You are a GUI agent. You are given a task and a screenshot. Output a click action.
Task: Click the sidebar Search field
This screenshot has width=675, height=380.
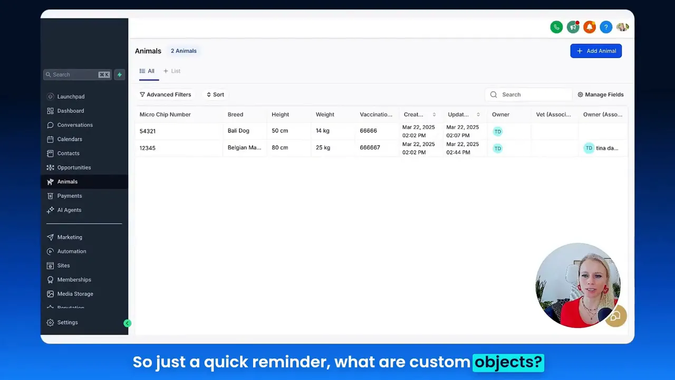coord(78,74)
